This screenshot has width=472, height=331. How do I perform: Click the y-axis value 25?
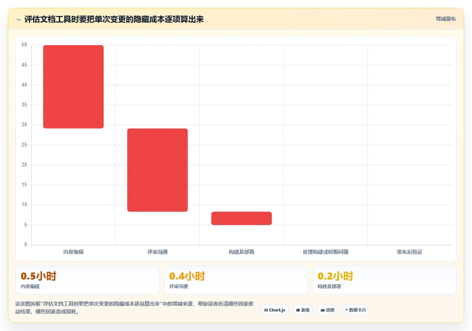click(x=24, y=145)
